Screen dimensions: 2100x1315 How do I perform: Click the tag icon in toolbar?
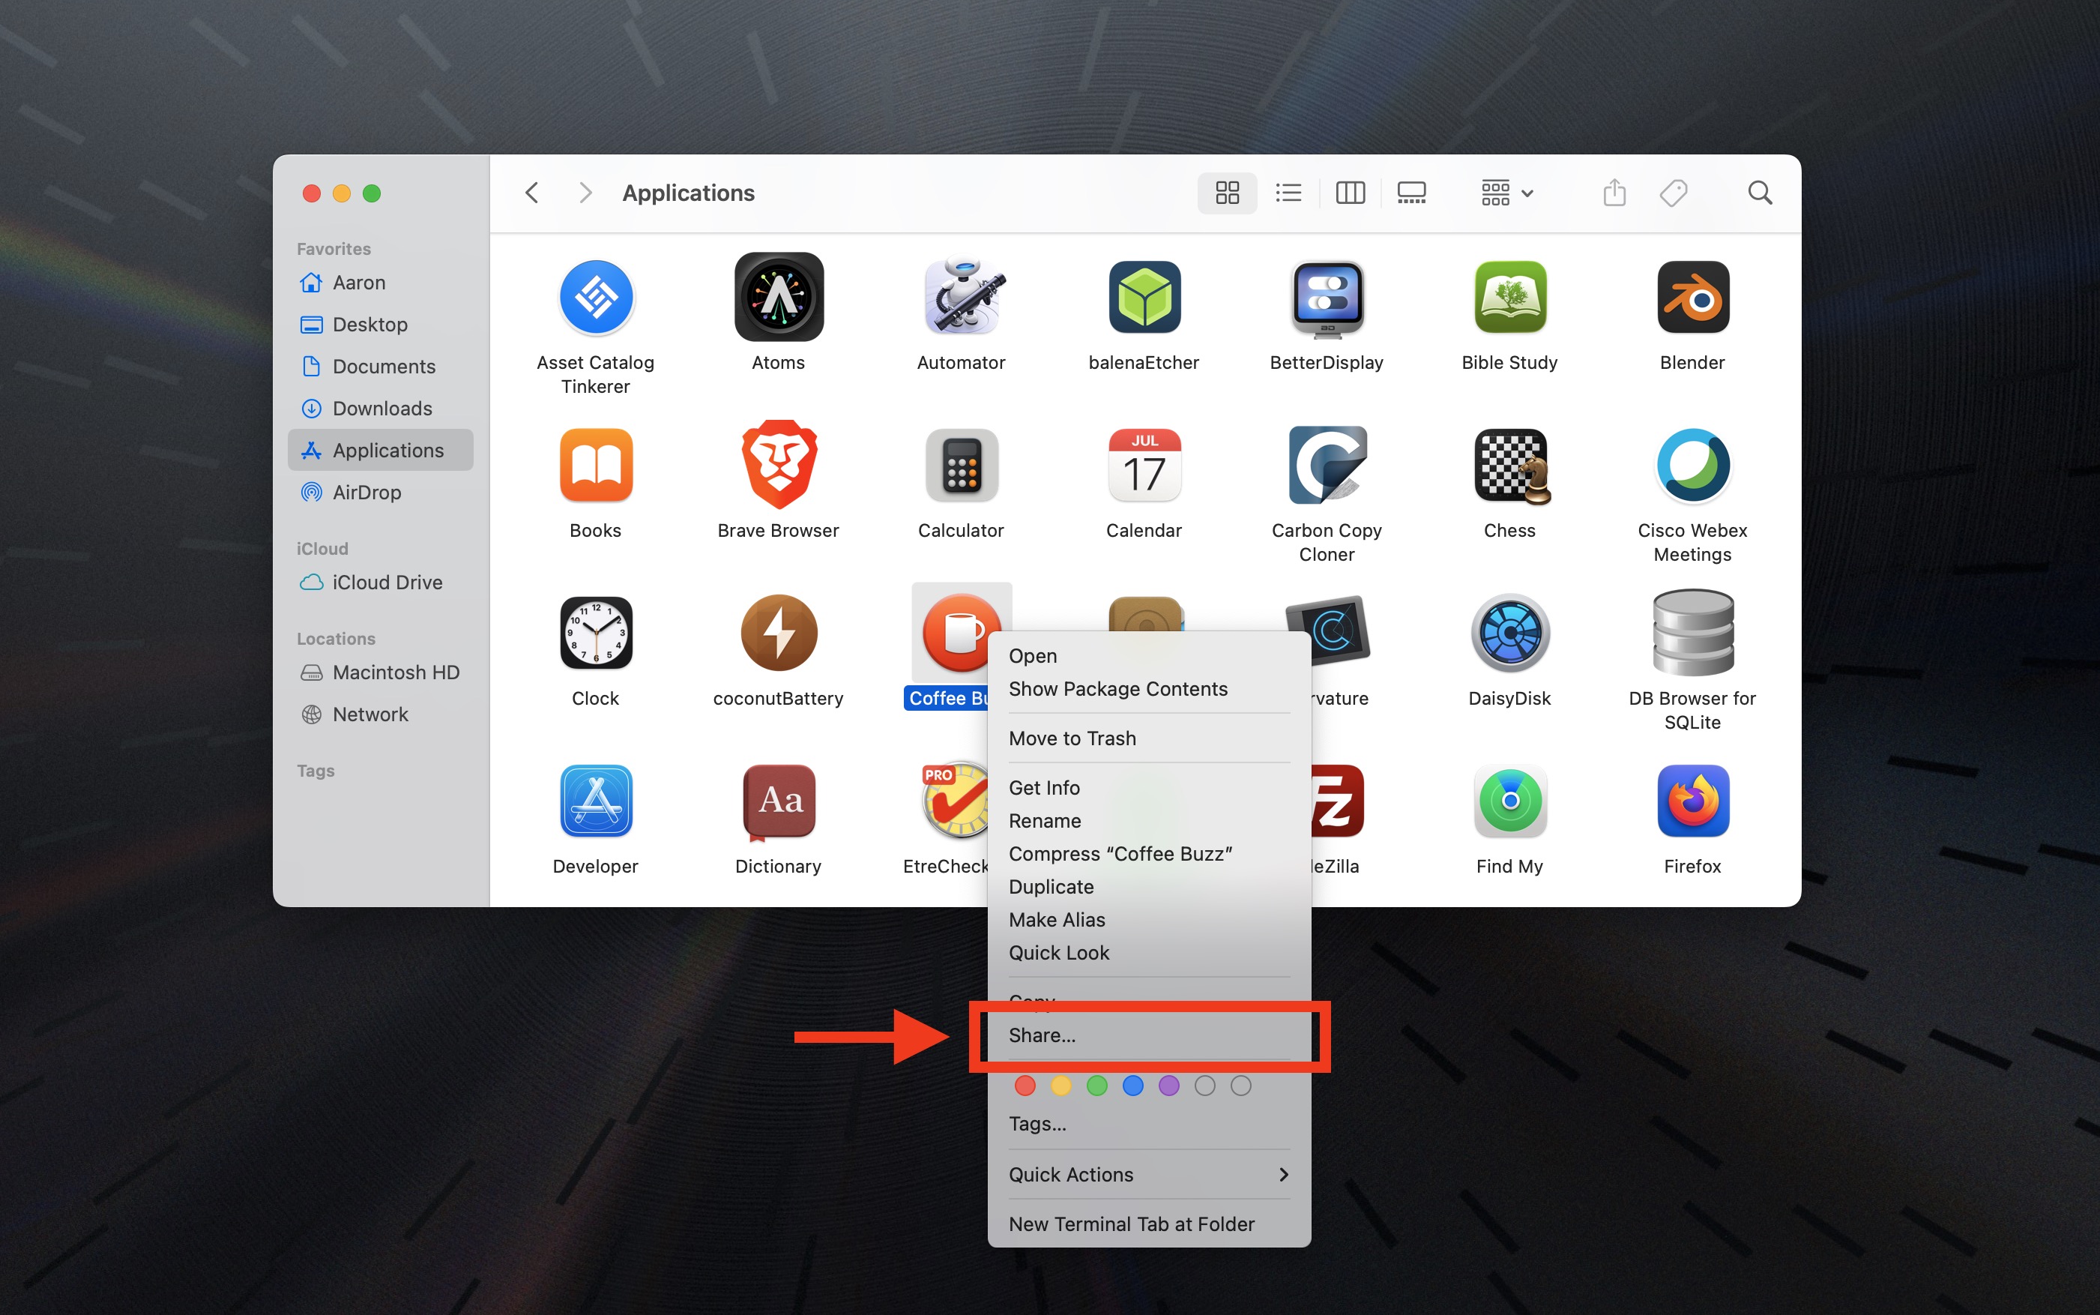tap(1674, 192)
